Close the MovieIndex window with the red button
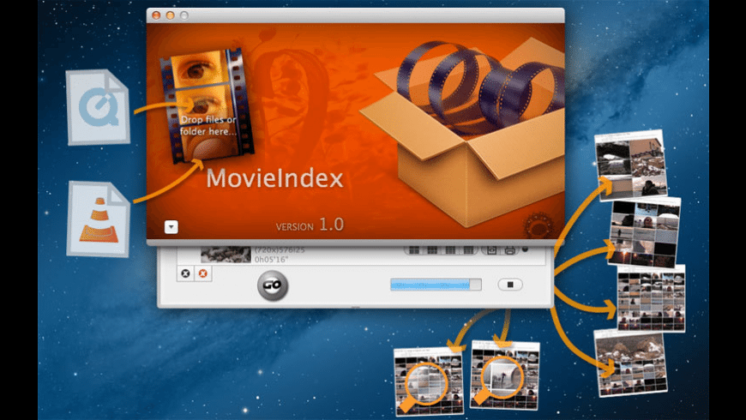 (x=156, y=15)
